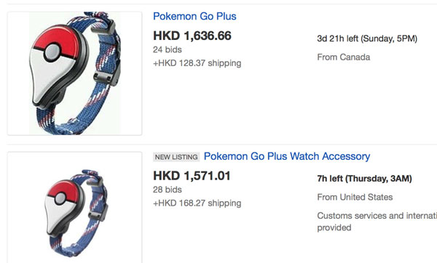View the 28 bids count

[168, 190]
